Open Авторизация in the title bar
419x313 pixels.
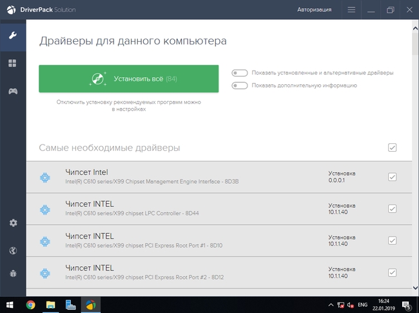[315, 10]
